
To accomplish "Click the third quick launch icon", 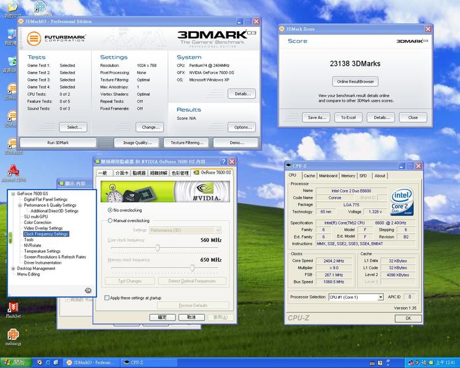I will (x=56, y=362).
